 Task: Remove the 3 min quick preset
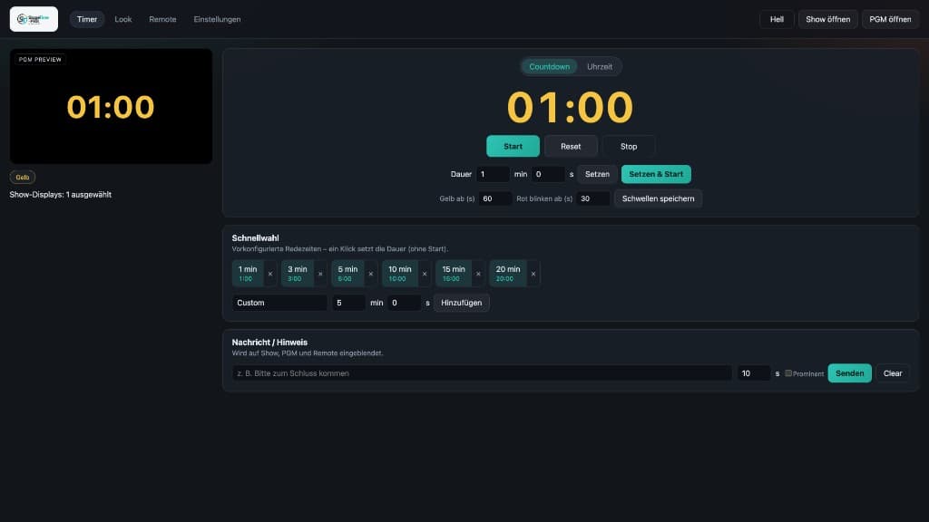[x=320, y=274]
